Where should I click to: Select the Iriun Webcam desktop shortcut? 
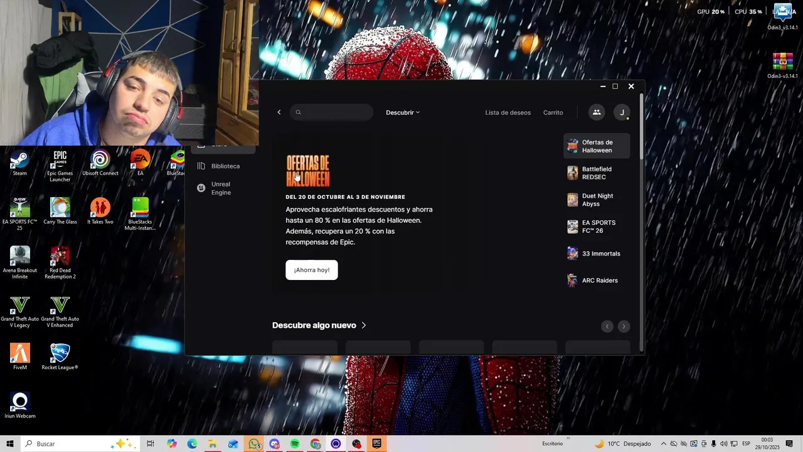pyautogui.click(x=20, y=405)
